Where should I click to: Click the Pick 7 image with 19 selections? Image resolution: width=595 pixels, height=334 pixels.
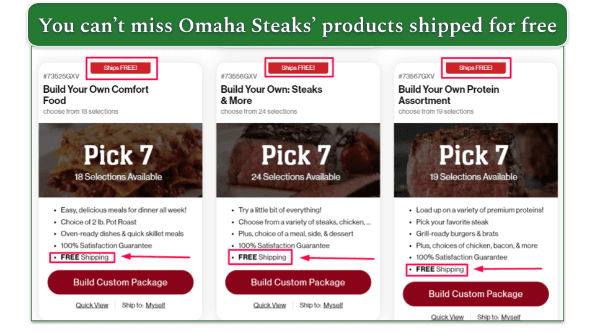pyautogui.click(x=475, y=160)
